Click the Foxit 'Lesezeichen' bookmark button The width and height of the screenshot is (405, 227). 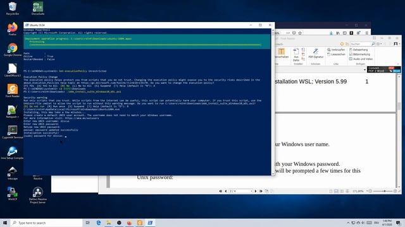pyautogui.click(x=336, y=54)
